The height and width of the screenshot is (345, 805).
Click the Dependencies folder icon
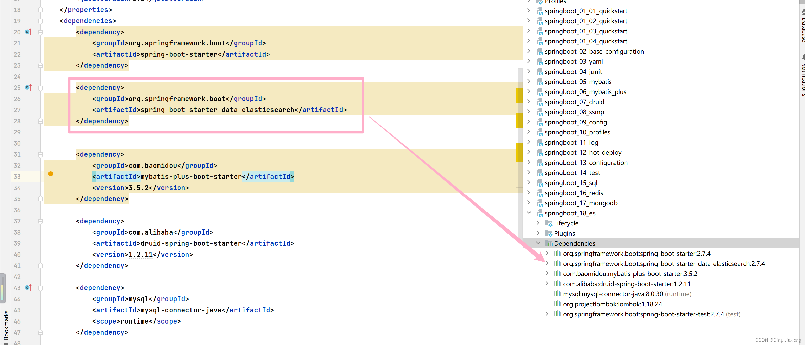548,243
